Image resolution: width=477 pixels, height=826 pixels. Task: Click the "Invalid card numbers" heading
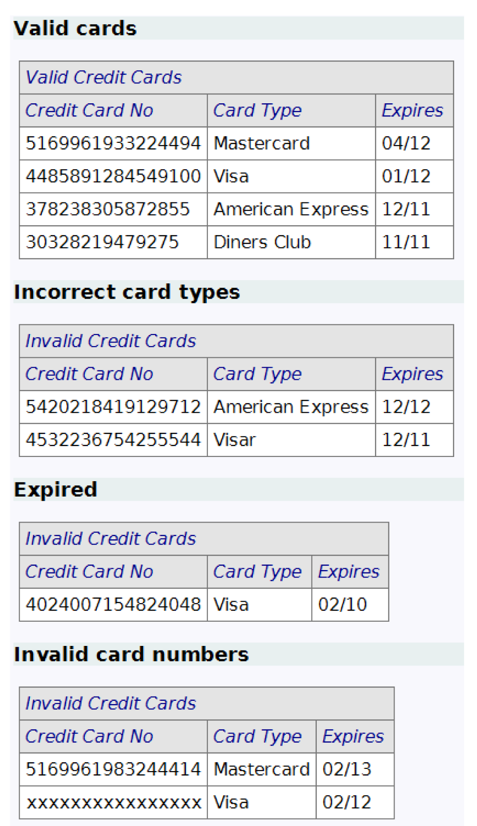(131, 654)
